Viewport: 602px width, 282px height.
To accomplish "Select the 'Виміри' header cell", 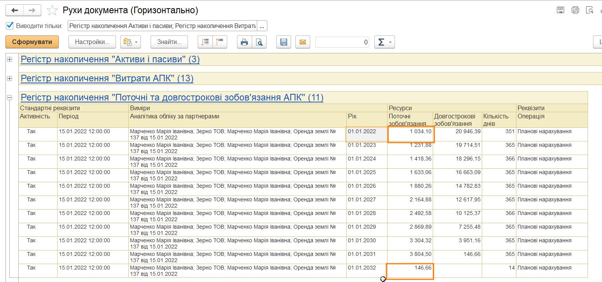I will point(258,108).
